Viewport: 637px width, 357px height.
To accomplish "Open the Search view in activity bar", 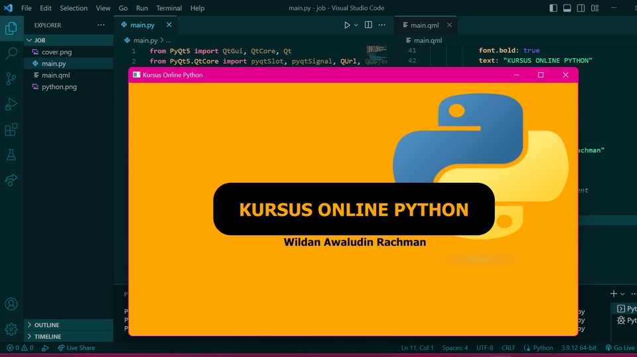I will (11, 53).
